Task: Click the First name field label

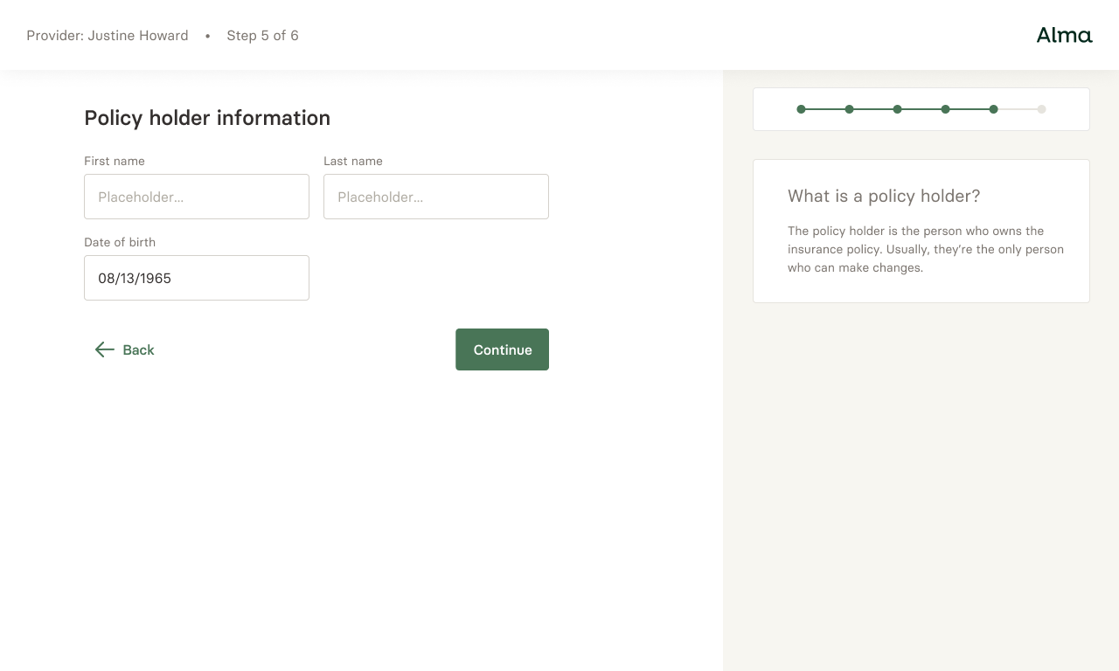Action: pos(115,161)
